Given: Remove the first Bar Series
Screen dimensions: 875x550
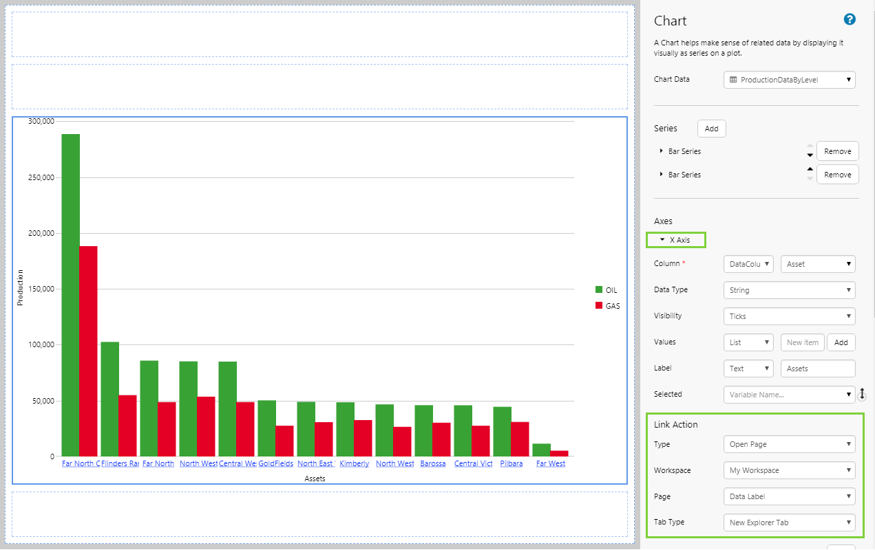Looking at the screenshot, I should [x=837, y=151].
